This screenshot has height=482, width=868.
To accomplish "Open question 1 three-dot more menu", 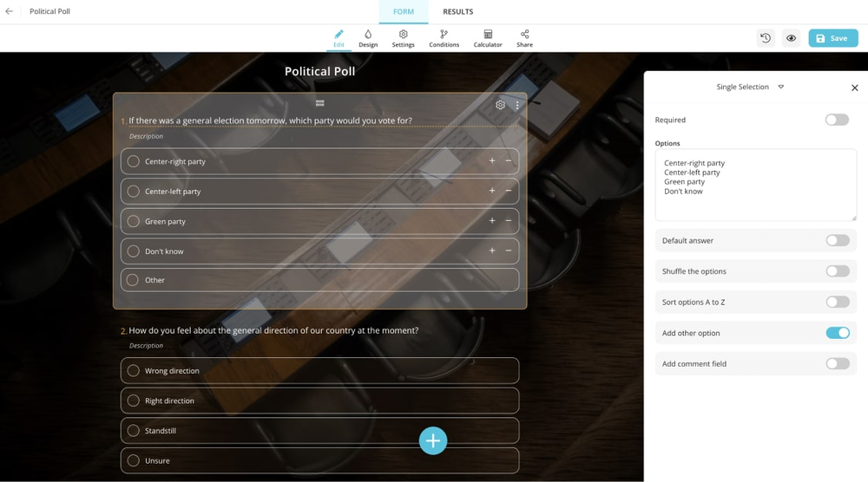I will (x=517, y=105).
